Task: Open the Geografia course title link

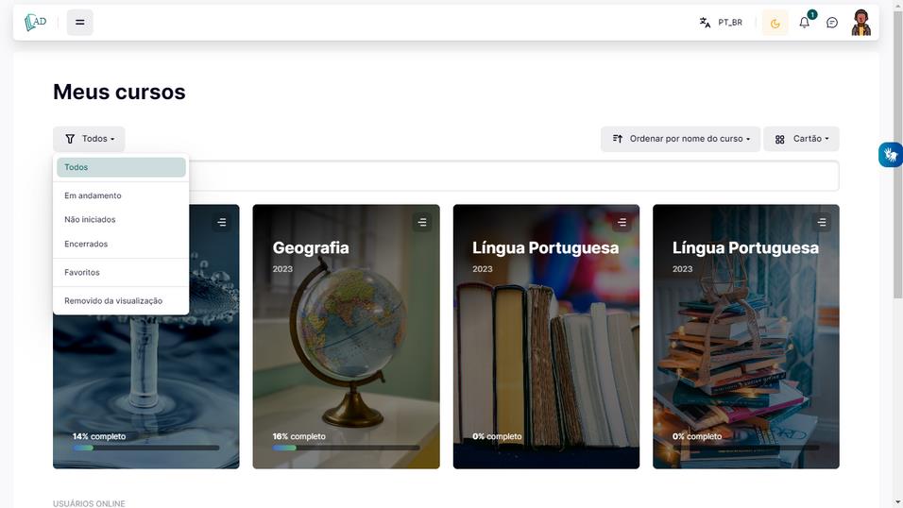Action: pos(311,247)
